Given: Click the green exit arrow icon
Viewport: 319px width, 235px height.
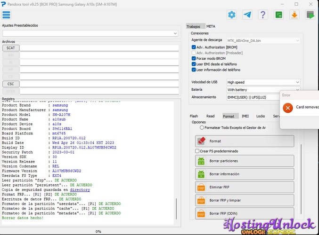Looking at the screenshot, I should [310, 15].
